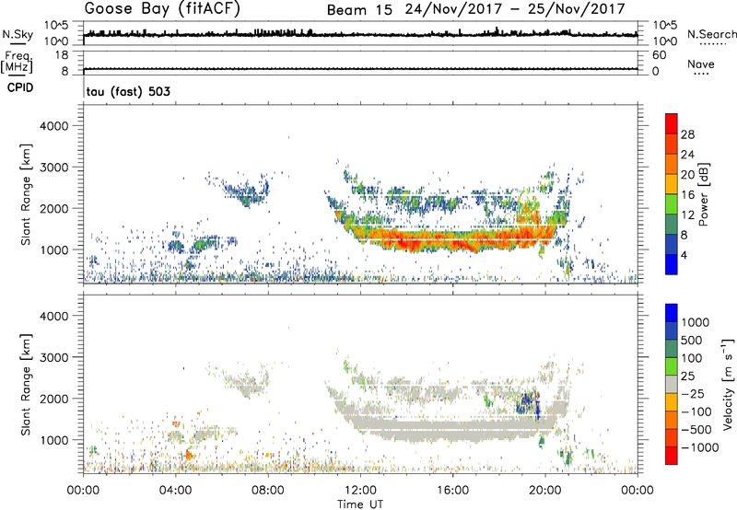Select the 'Power [dB]' color bar title
Image resolution: width=737 pixels, height=510 pixels.
[x=704, y=194]
